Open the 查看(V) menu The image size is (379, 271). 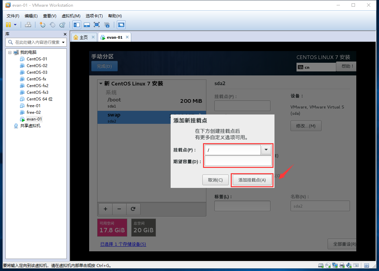[49, 16]
